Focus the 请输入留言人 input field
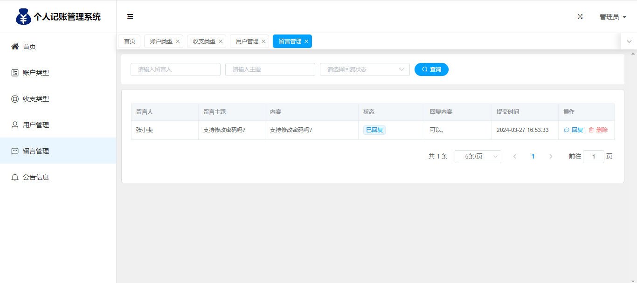Viewport: 637px width, 283px height. pos(175,69)
